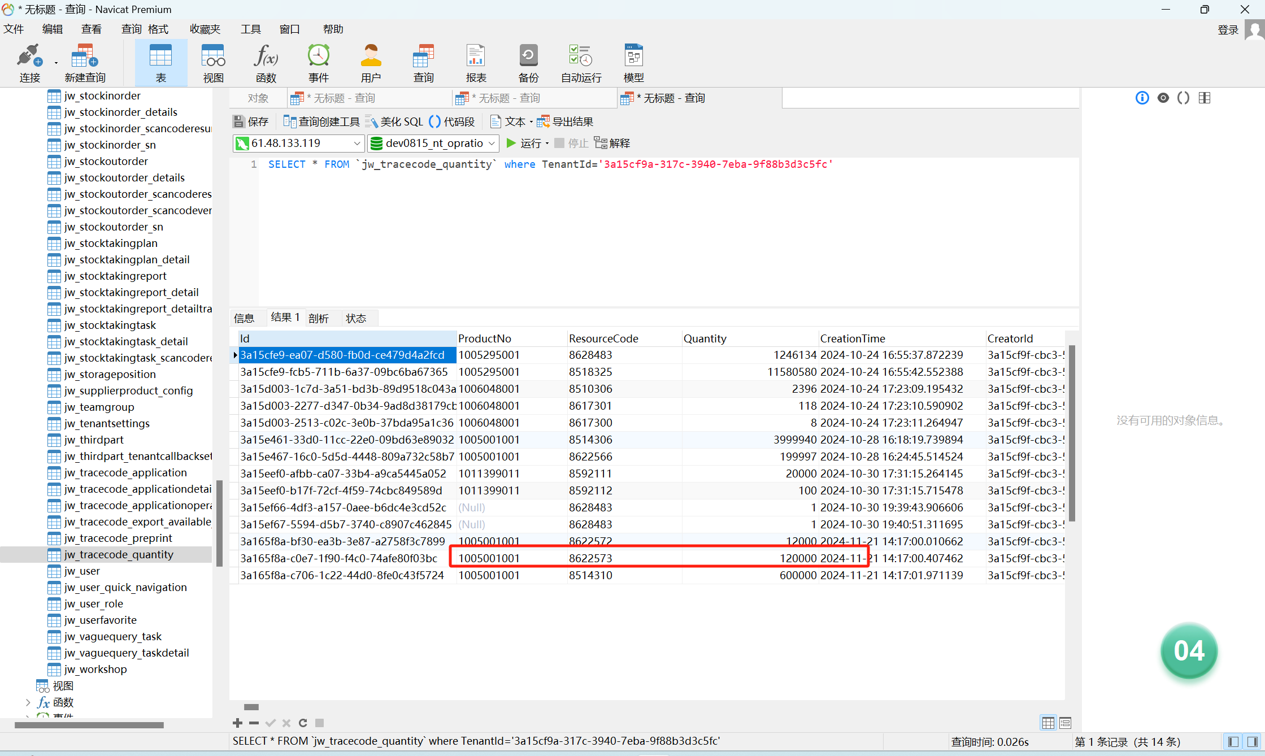Viewport: 1265px width, 756px height.
Task: Open the Connection dropdown arrow in toolbar
Action: pos(56,63)
